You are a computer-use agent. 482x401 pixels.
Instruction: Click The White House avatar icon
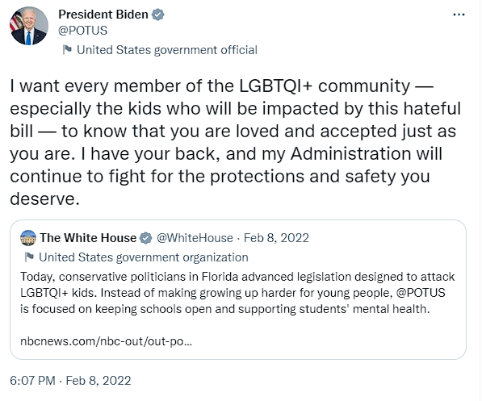(28, 238)
